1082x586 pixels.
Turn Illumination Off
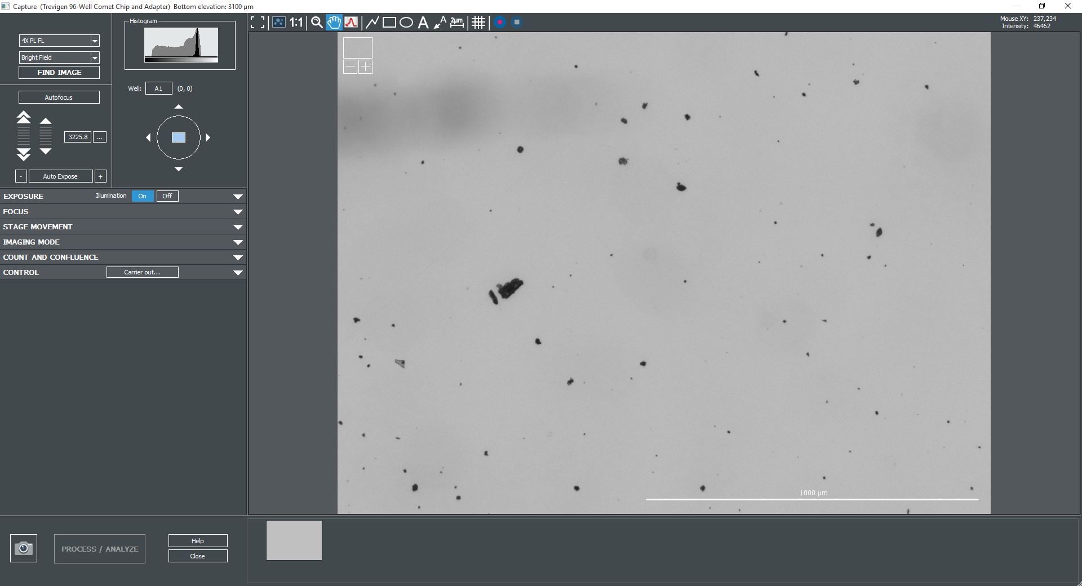point(167,196)
